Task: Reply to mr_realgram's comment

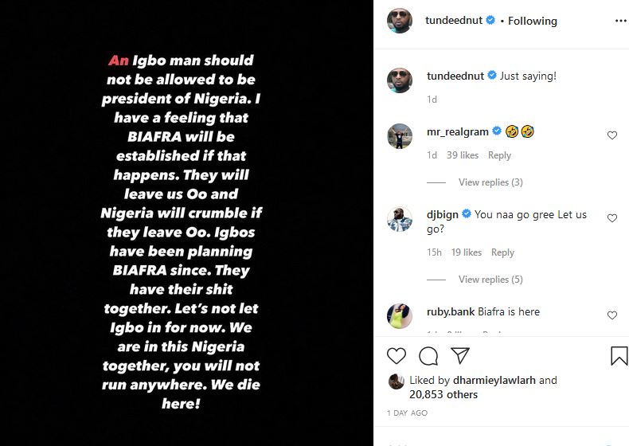Action: click(x=499, y=155)
